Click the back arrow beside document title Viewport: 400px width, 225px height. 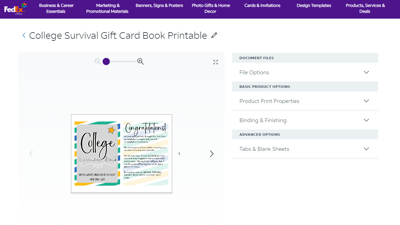click(24, 35)
